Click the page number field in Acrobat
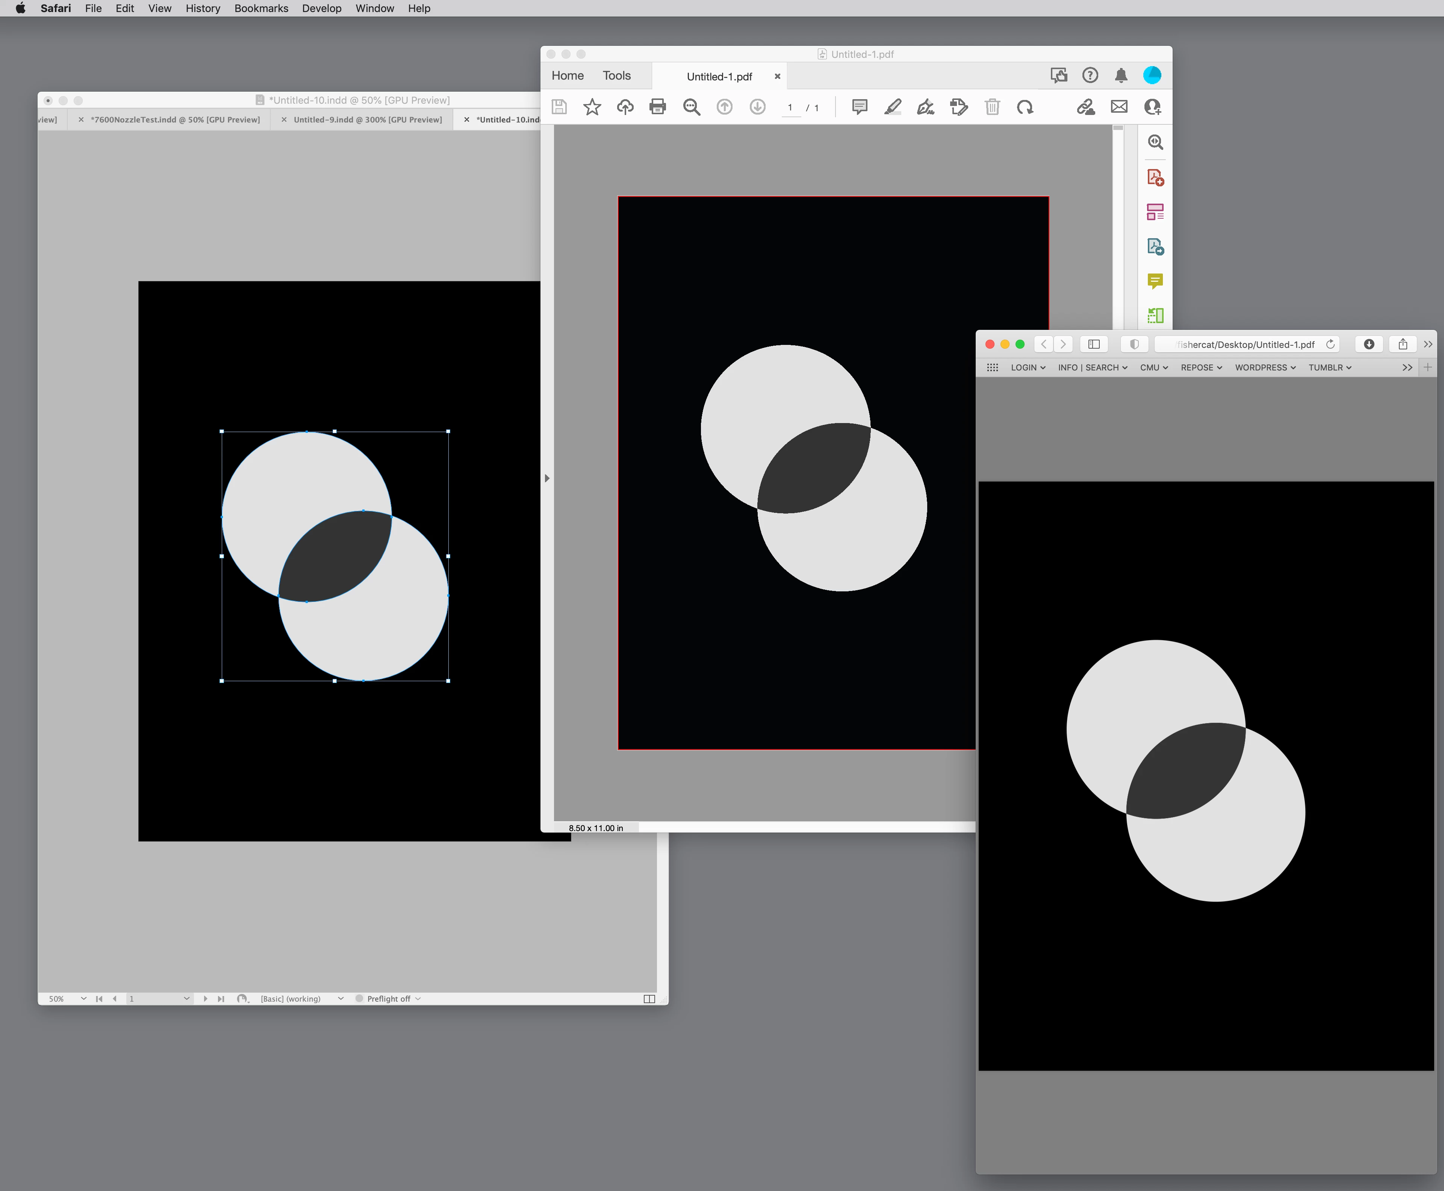 point(791,108)
